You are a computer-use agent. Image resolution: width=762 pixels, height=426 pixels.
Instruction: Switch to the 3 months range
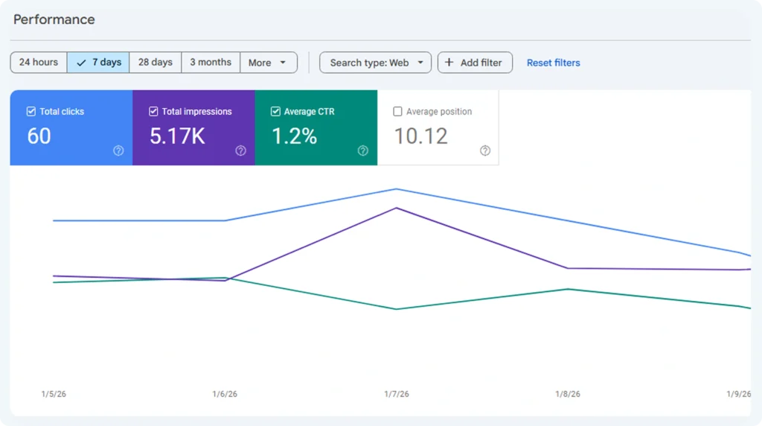coord(211,63)
